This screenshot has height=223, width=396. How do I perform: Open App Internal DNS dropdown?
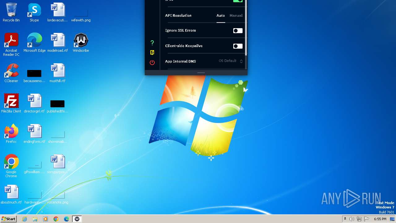(x=231, y=61)
